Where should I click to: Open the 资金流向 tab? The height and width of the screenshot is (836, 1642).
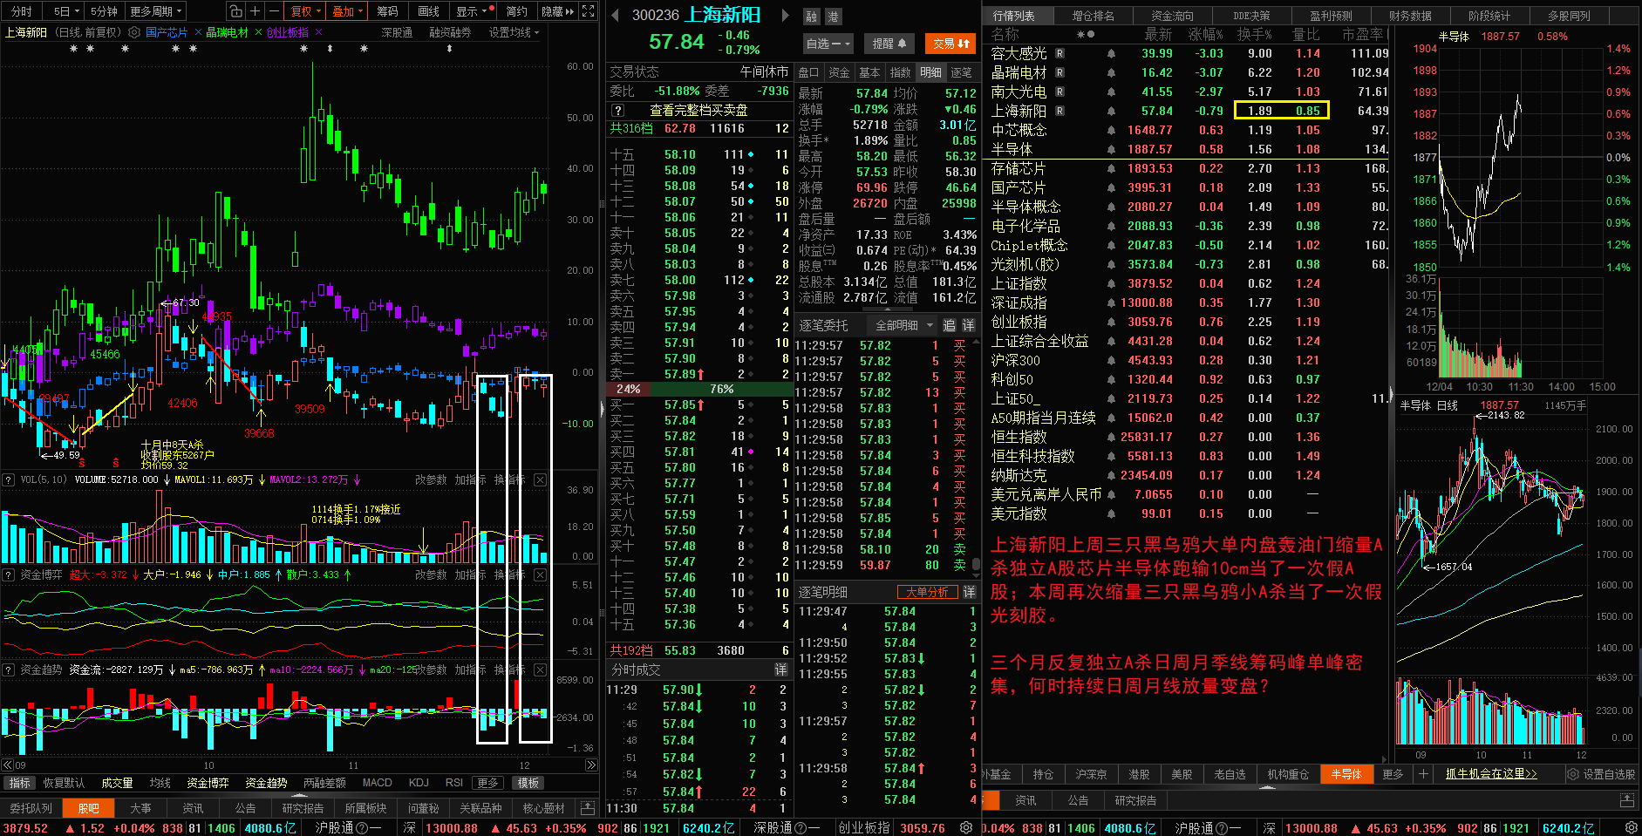[x=1172, y=16]
